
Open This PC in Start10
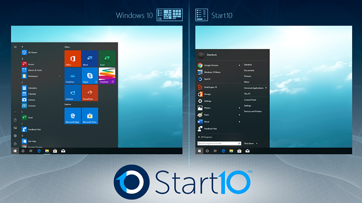click(x=247, y=94)
